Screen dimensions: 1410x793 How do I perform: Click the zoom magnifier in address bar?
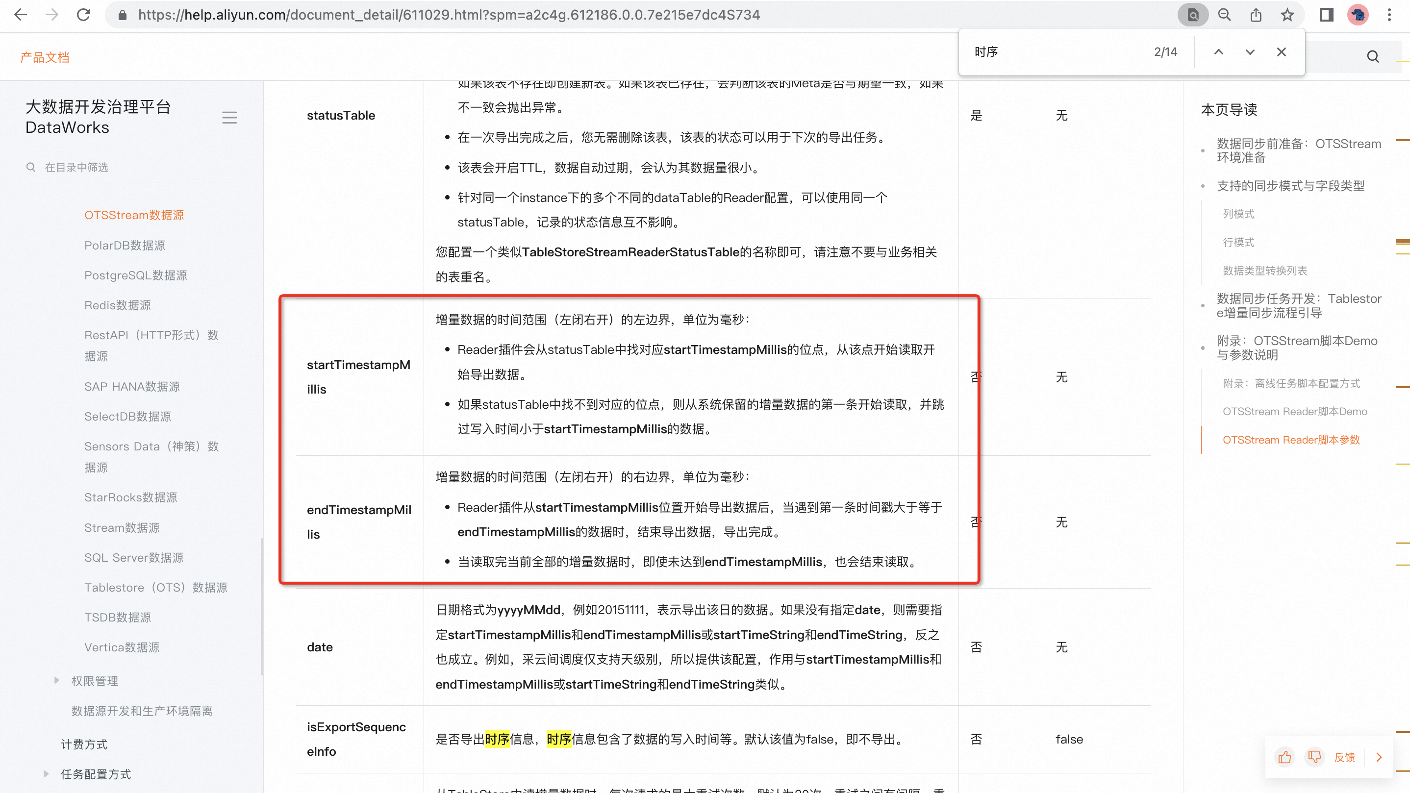pyautogui.click(x=1225, y=15)
